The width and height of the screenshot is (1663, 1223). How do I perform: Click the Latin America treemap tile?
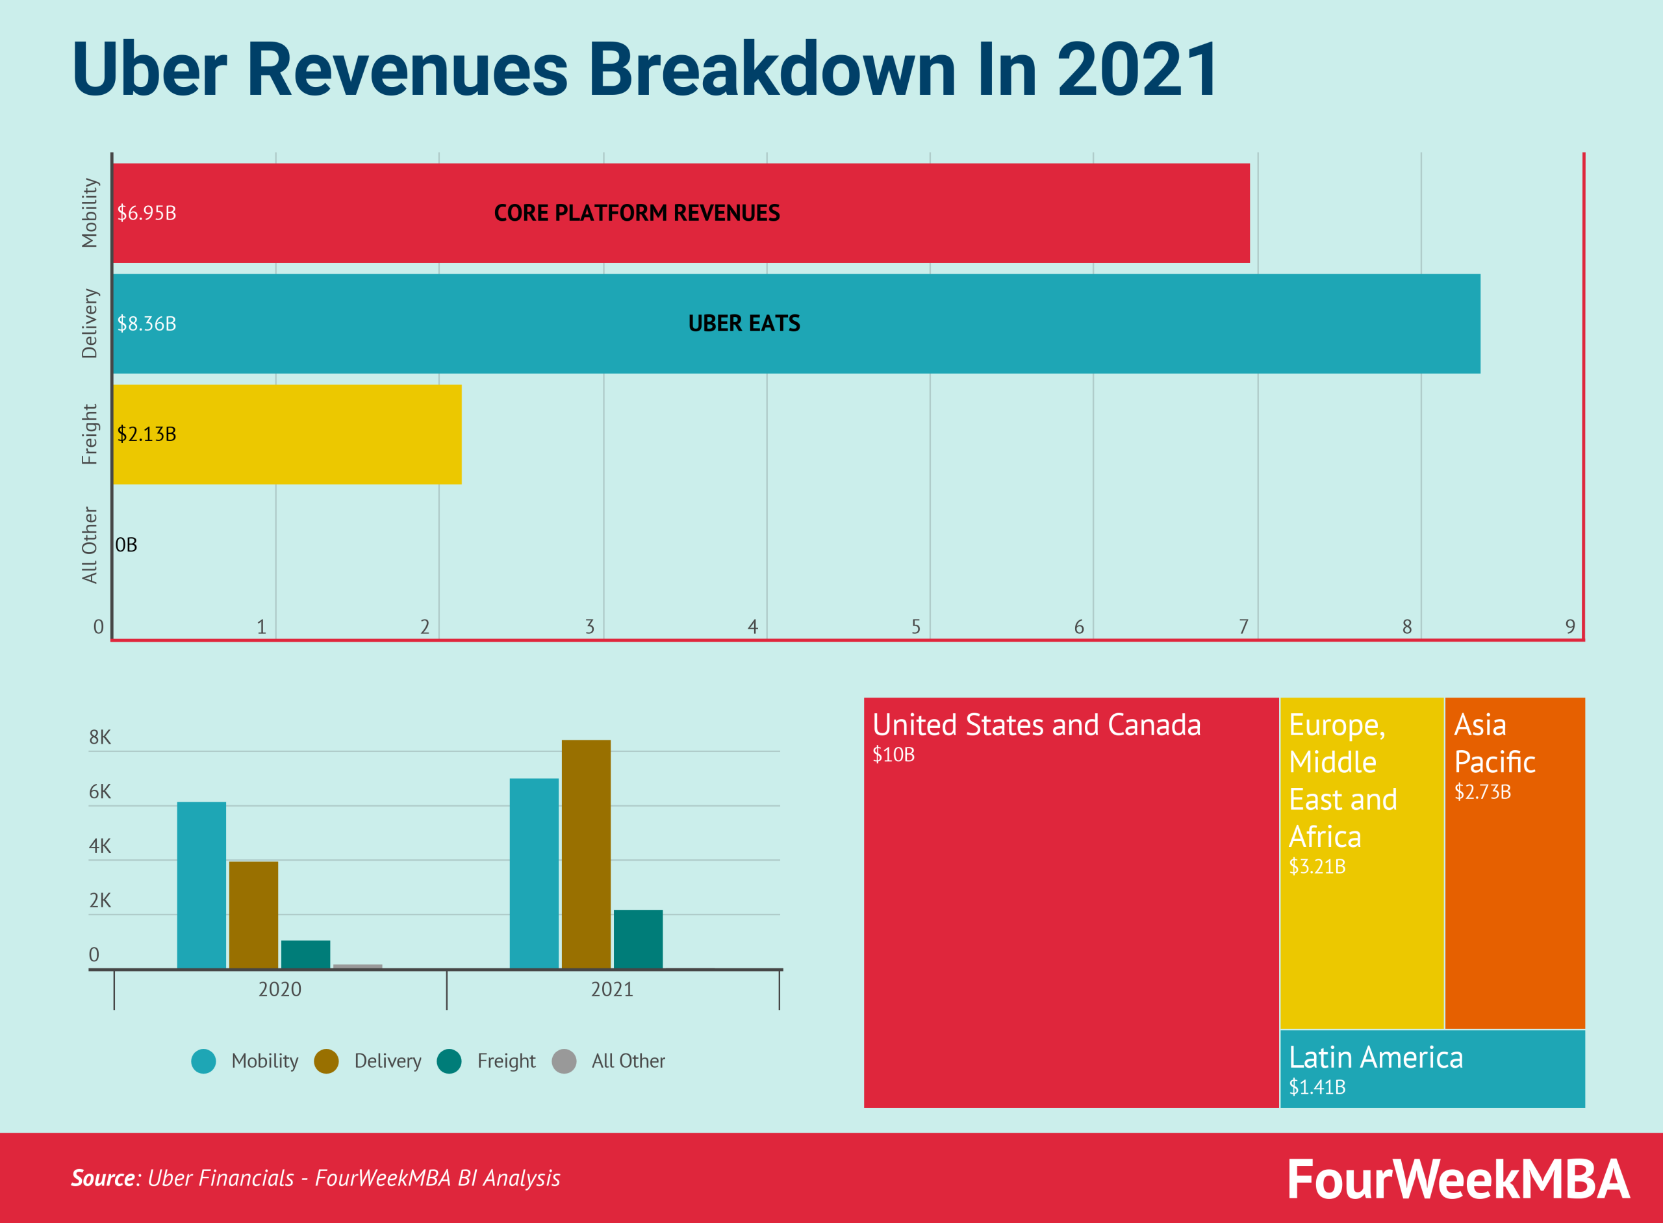coord(1432,1069)
